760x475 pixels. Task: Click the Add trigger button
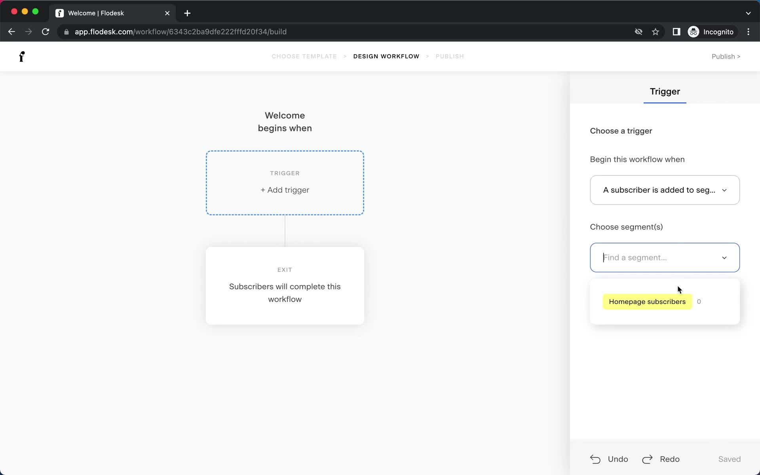click(x=285, y=190)
